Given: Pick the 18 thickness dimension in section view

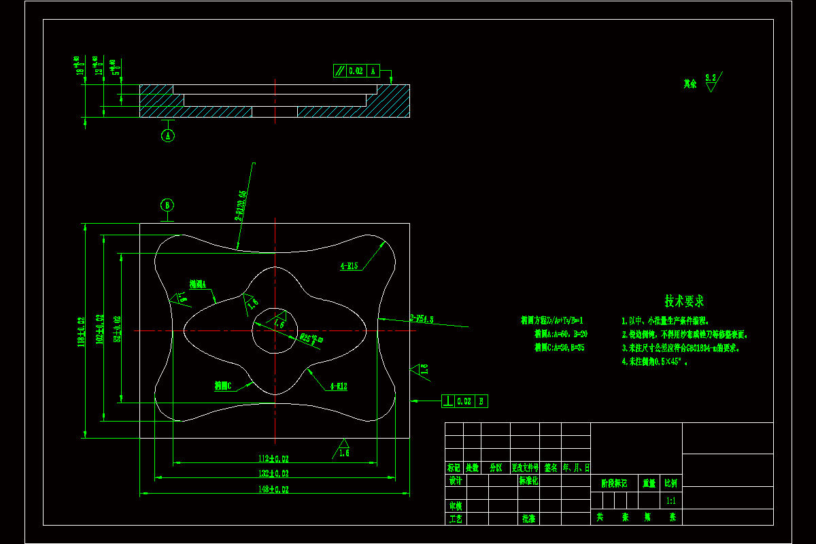Looking at the screenshot, I should pyautogui.click(x=79, y=67).
